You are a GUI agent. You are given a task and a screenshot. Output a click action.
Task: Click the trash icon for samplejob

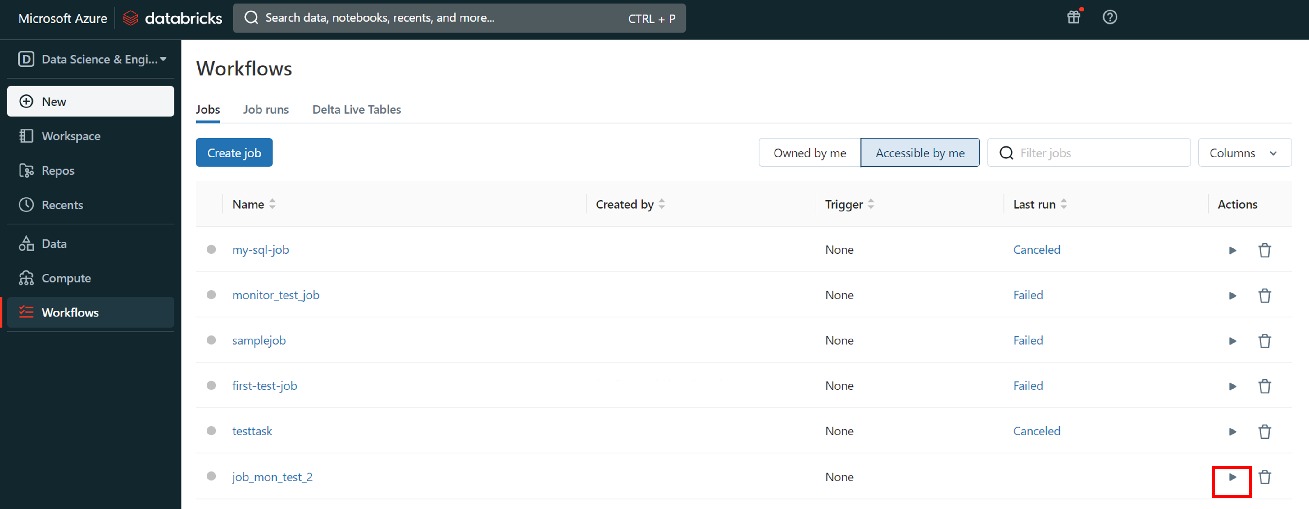tap(1264, 340)
